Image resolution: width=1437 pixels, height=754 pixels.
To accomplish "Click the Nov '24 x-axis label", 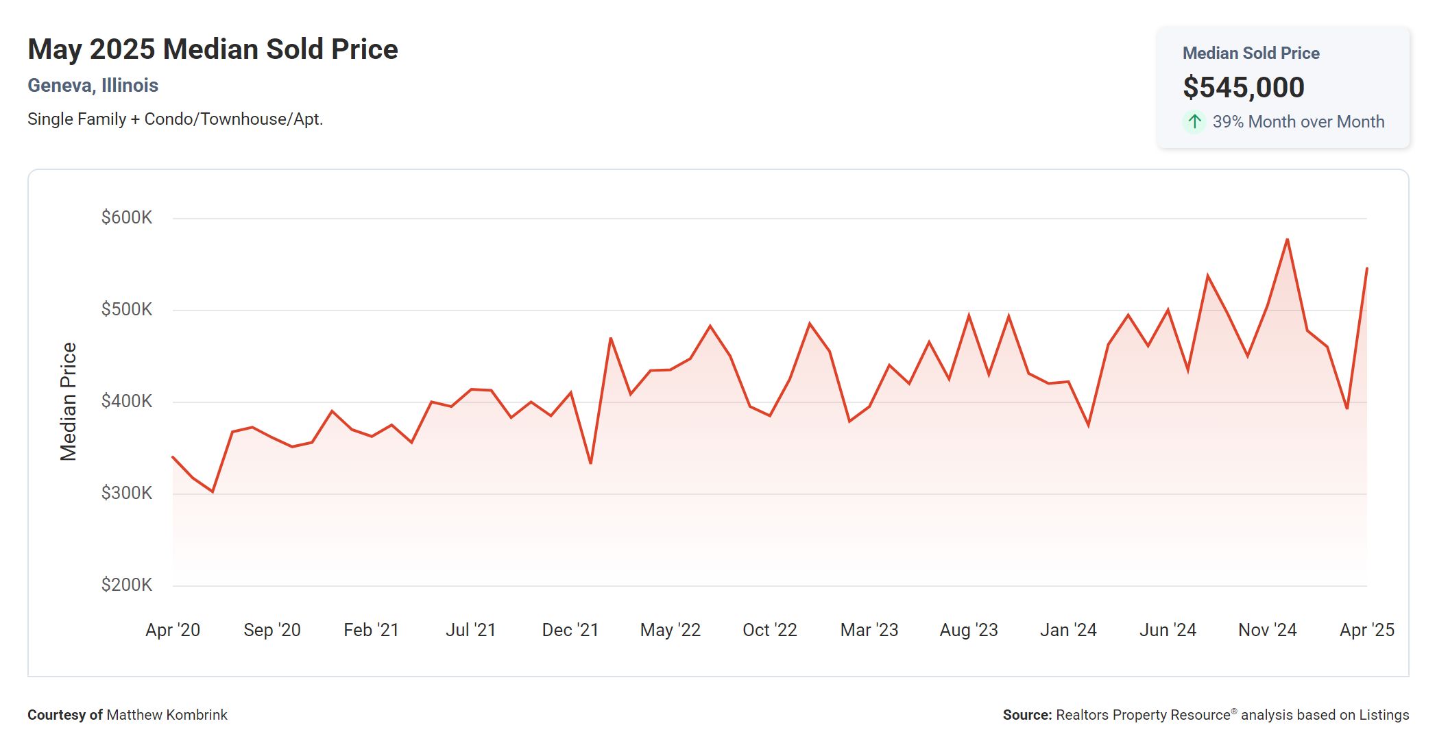I will pos(1267,630).
